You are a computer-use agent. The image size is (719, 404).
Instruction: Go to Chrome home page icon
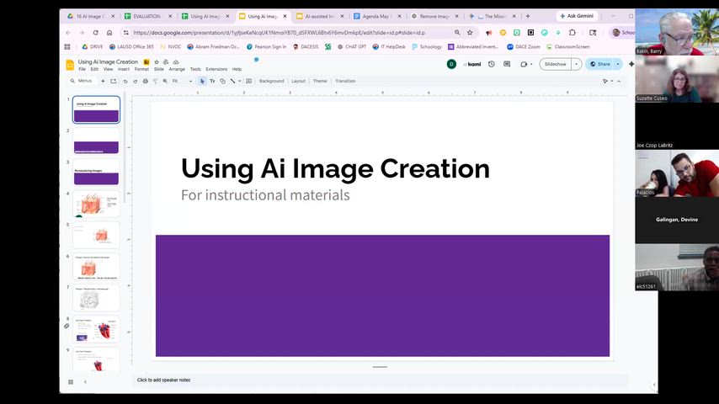click(x=109, y=33)
